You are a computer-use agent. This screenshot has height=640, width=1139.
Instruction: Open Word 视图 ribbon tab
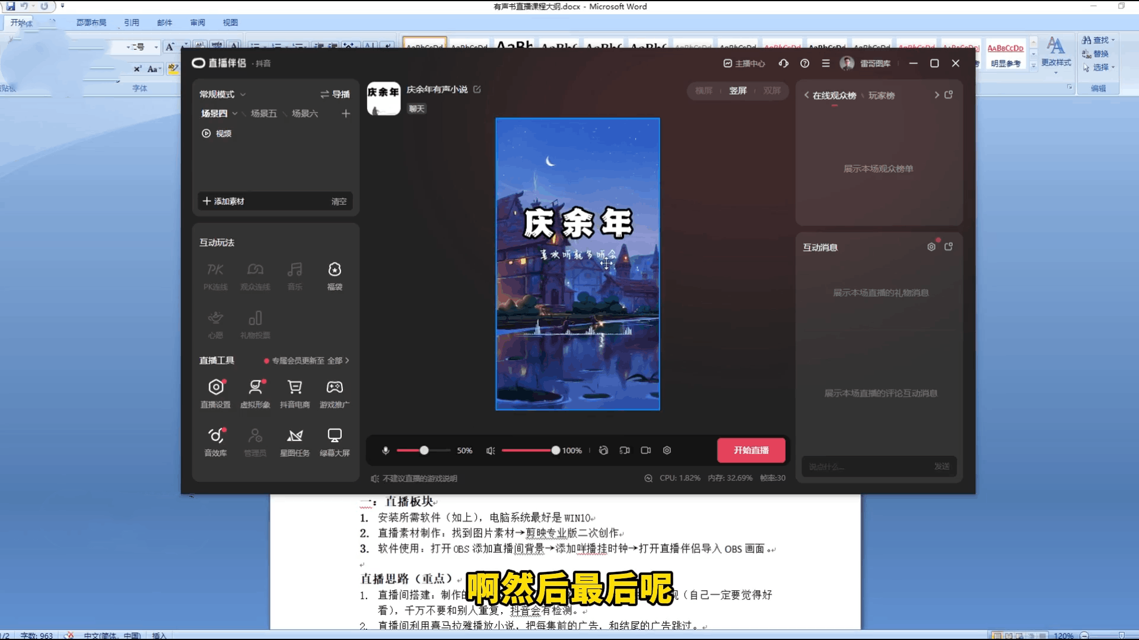[x=230, y=23]
